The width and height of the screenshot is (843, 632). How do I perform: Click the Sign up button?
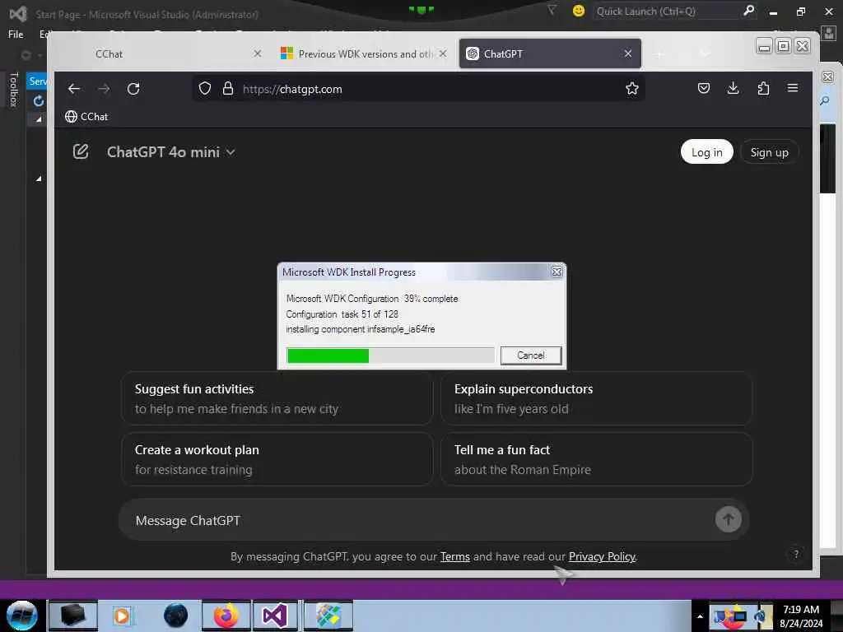[x=769, y=152]
